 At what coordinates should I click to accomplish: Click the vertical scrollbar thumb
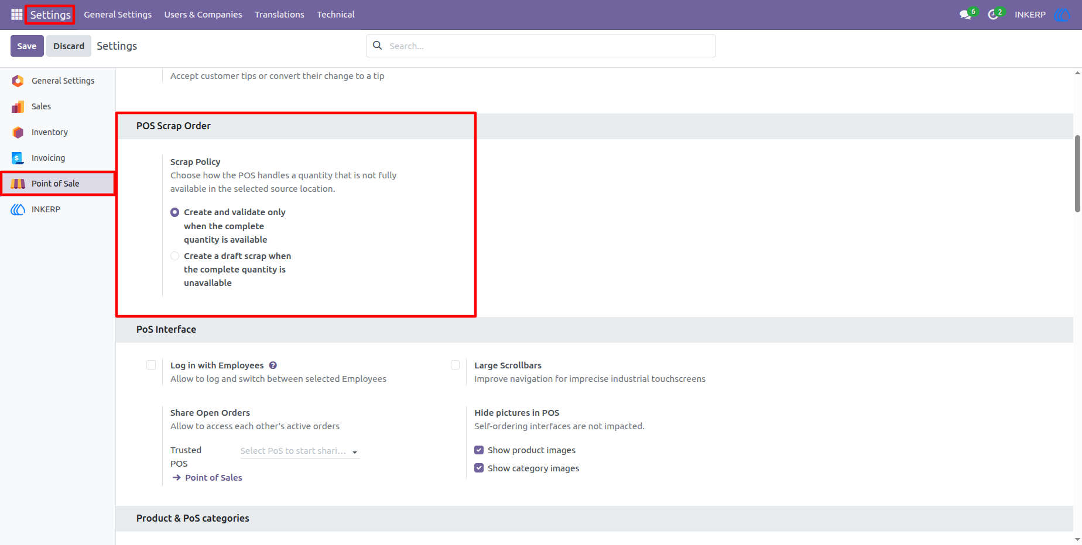pyautogui.click(x=1077, y=174)
